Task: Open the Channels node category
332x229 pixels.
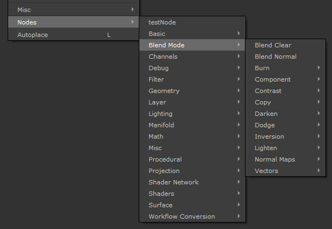Action: coord(163,57)
